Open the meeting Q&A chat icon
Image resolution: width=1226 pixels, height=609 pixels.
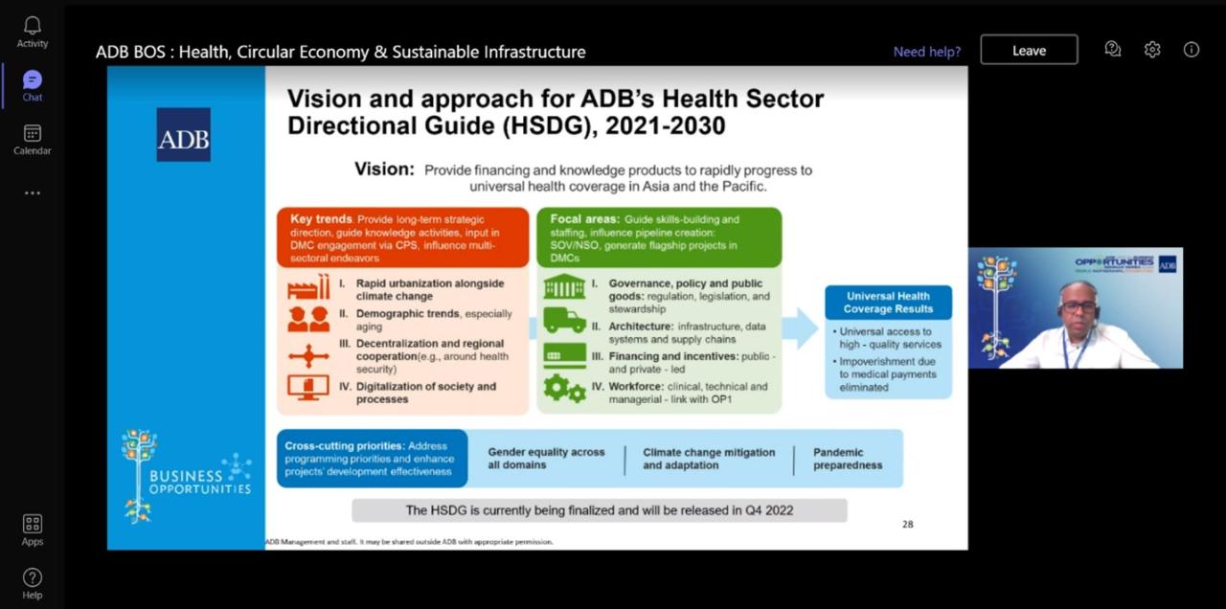click(x=1113, y=50)
